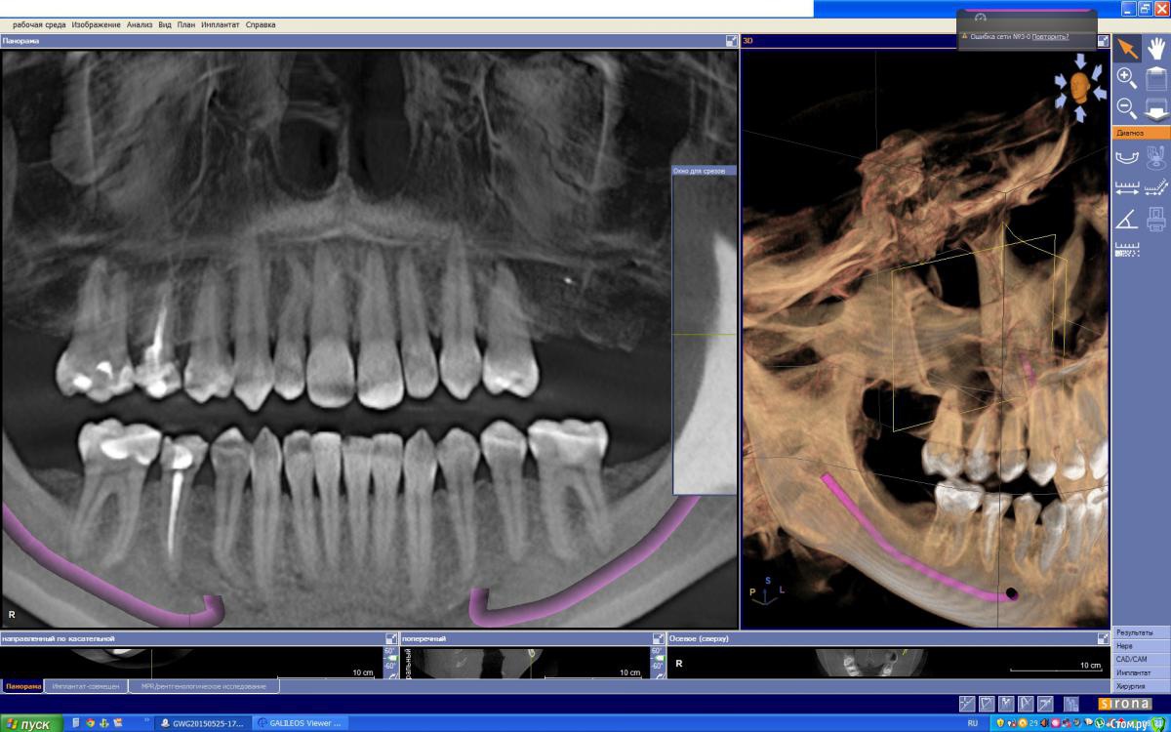Expand the Нерв side section
The width and height of the screenshot is (1171, 732).
(1140, 646)
